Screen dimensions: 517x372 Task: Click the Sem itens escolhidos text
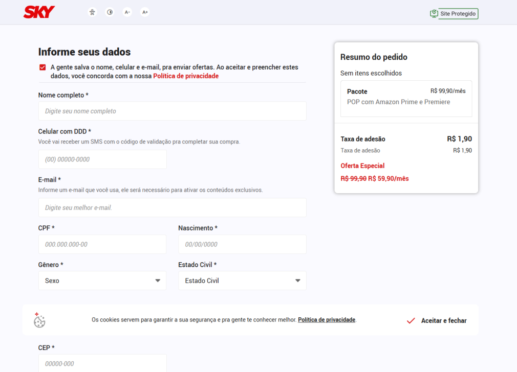pos(371,73)
